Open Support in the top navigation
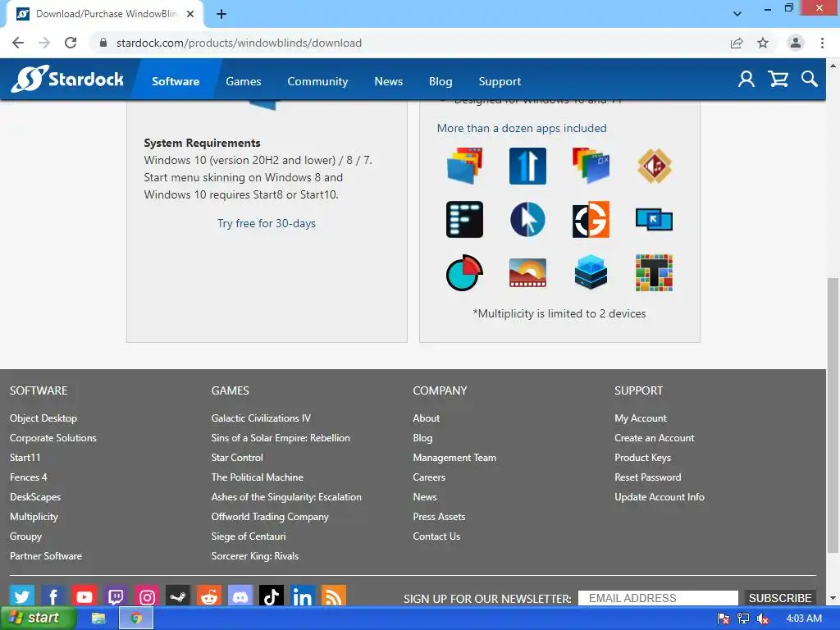This screenshot has width=840, height=630. pos(500,81)
